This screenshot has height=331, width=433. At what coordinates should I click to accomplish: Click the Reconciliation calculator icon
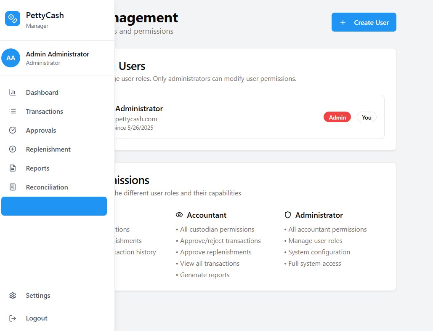tap(13, 187)
